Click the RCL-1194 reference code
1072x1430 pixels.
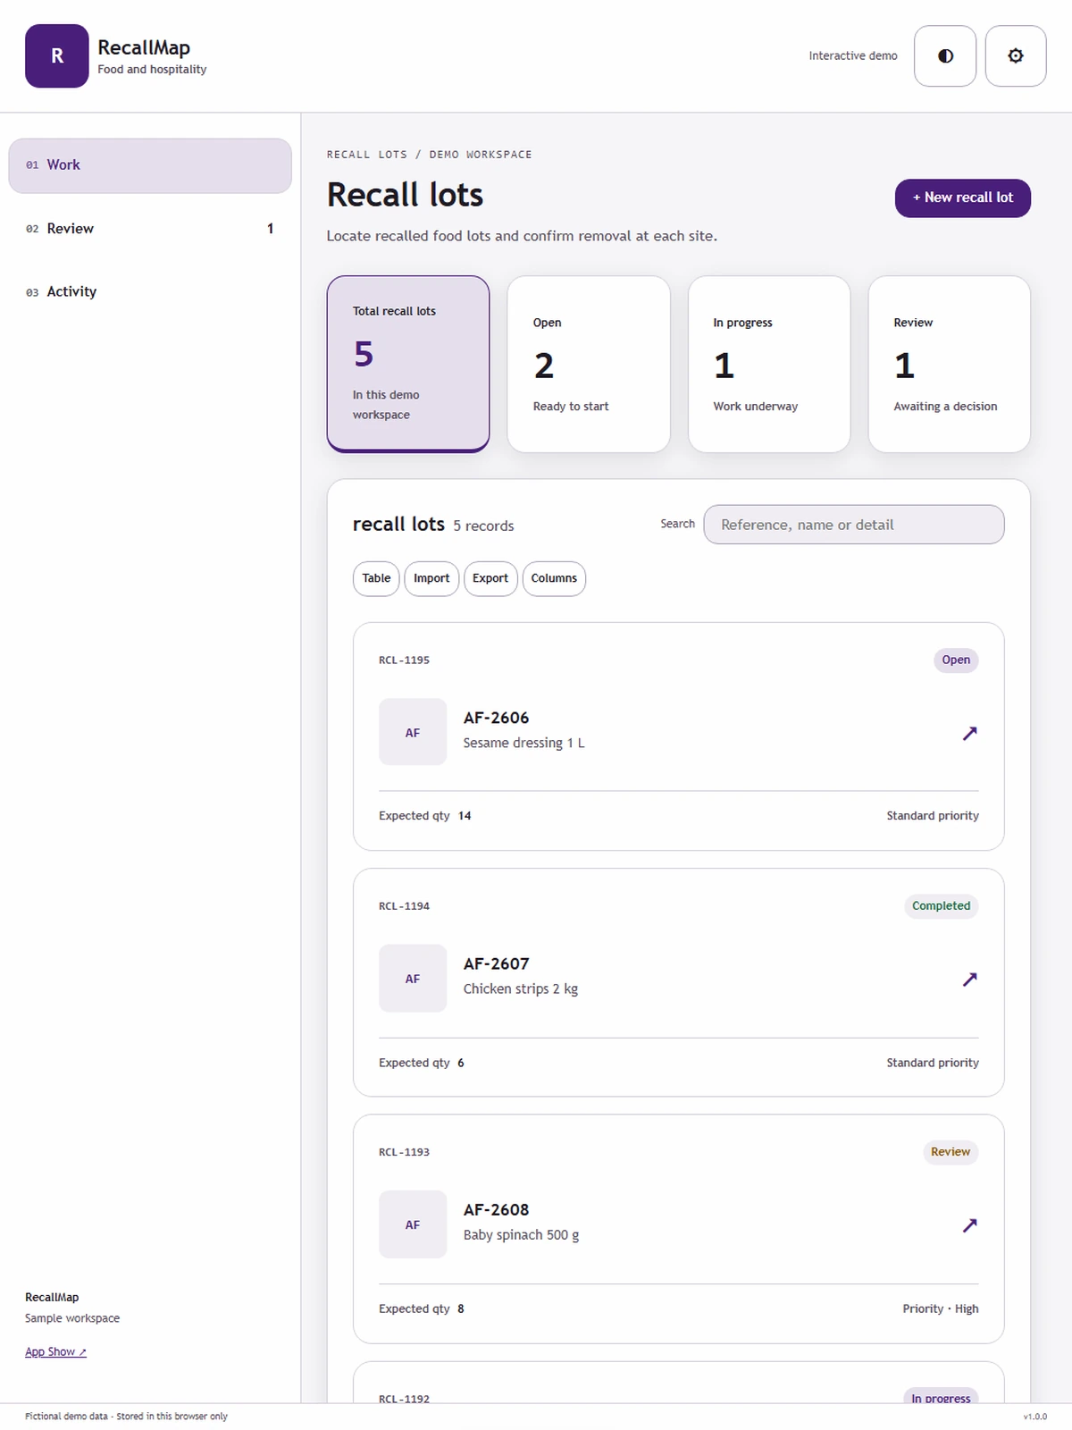pyautogui.click(x=404, y=906)
